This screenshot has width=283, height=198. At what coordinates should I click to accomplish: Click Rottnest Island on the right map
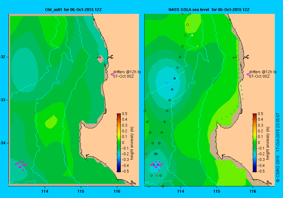(x=235, y=57)
